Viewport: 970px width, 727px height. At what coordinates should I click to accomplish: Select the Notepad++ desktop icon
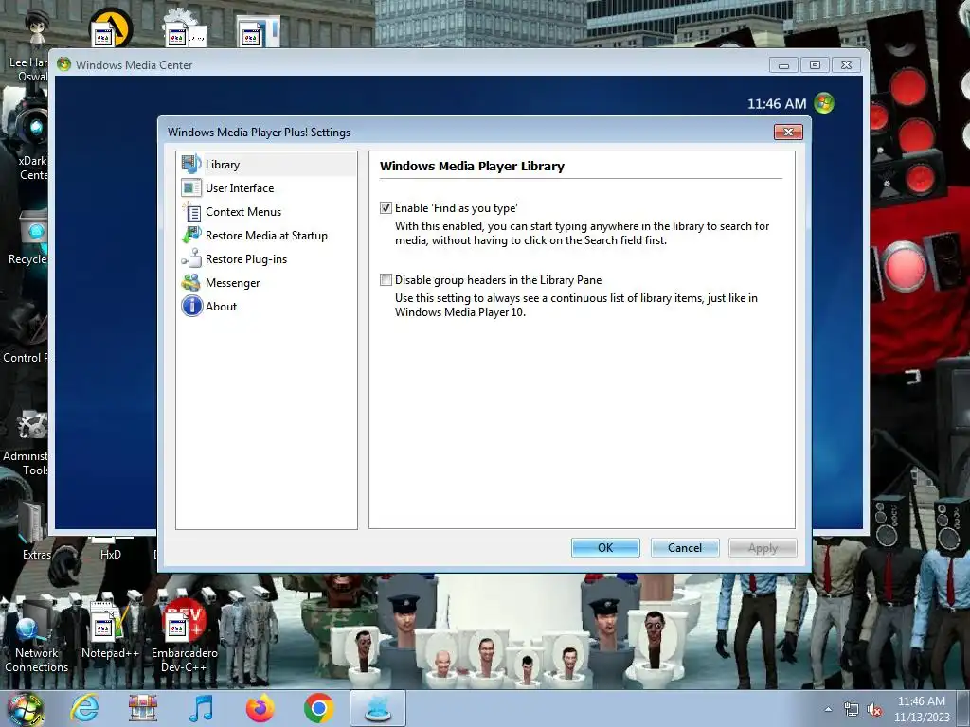(110, 629)
